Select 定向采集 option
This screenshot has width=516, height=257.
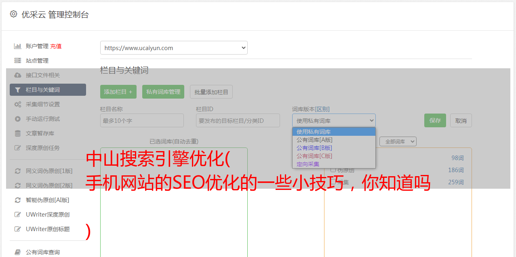click(x=334, y=164)
